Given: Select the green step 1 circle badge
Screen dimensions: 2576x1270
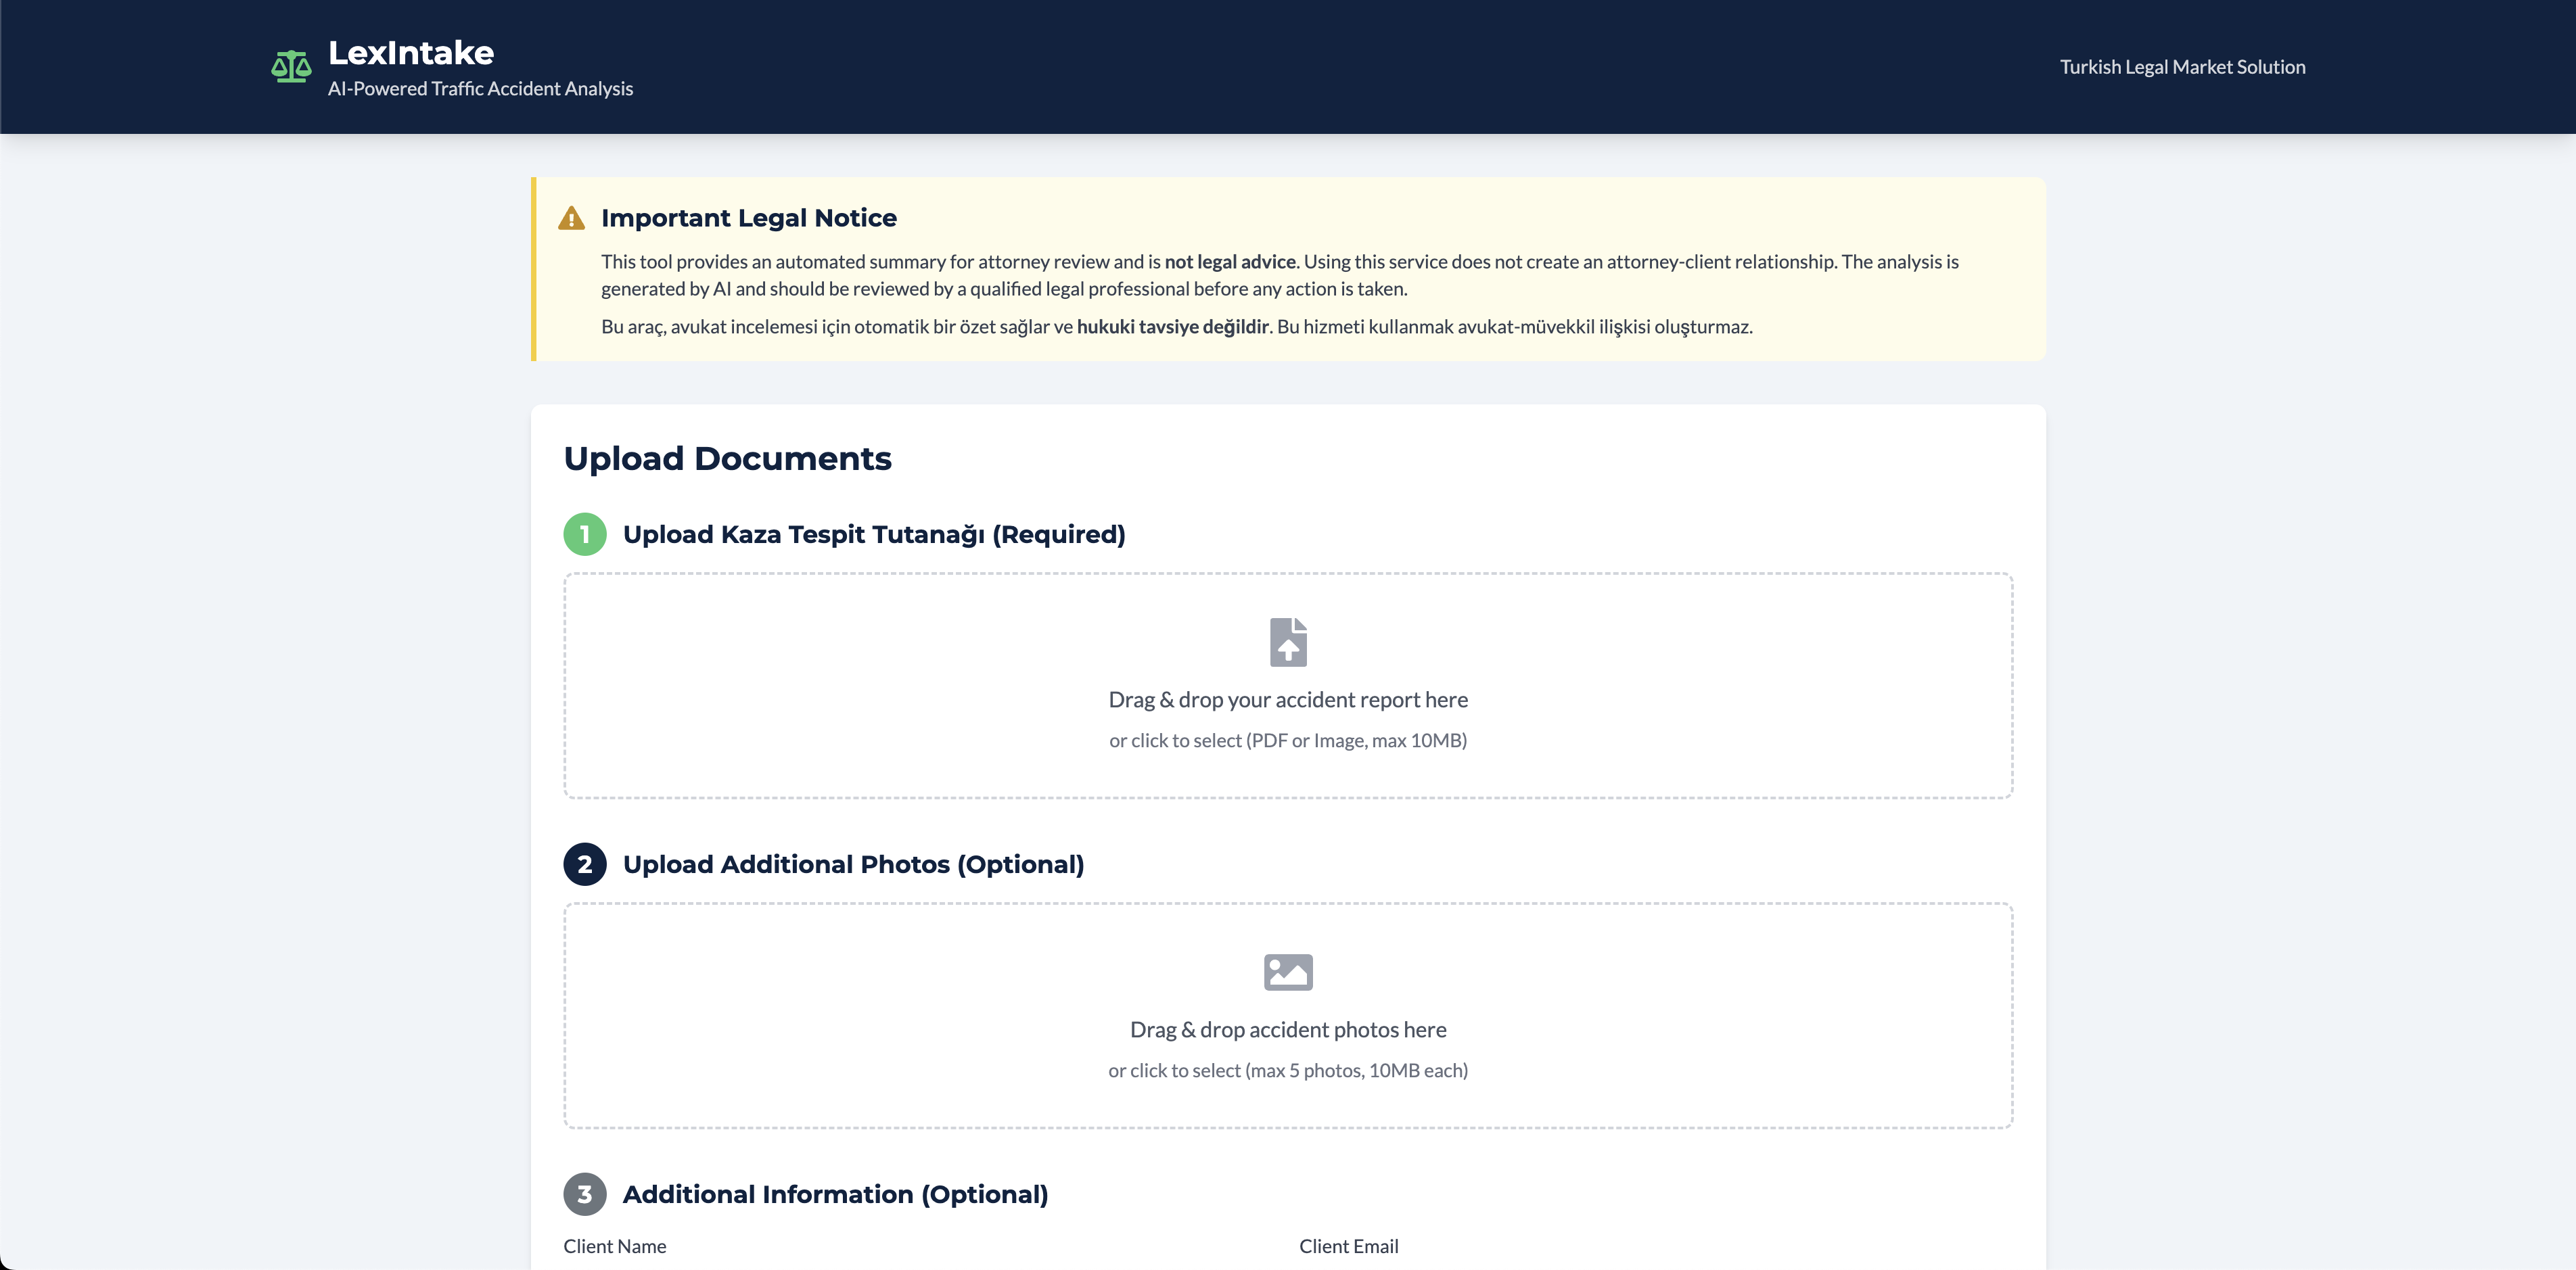Looking at the screenshot, I should coord(585,534).
